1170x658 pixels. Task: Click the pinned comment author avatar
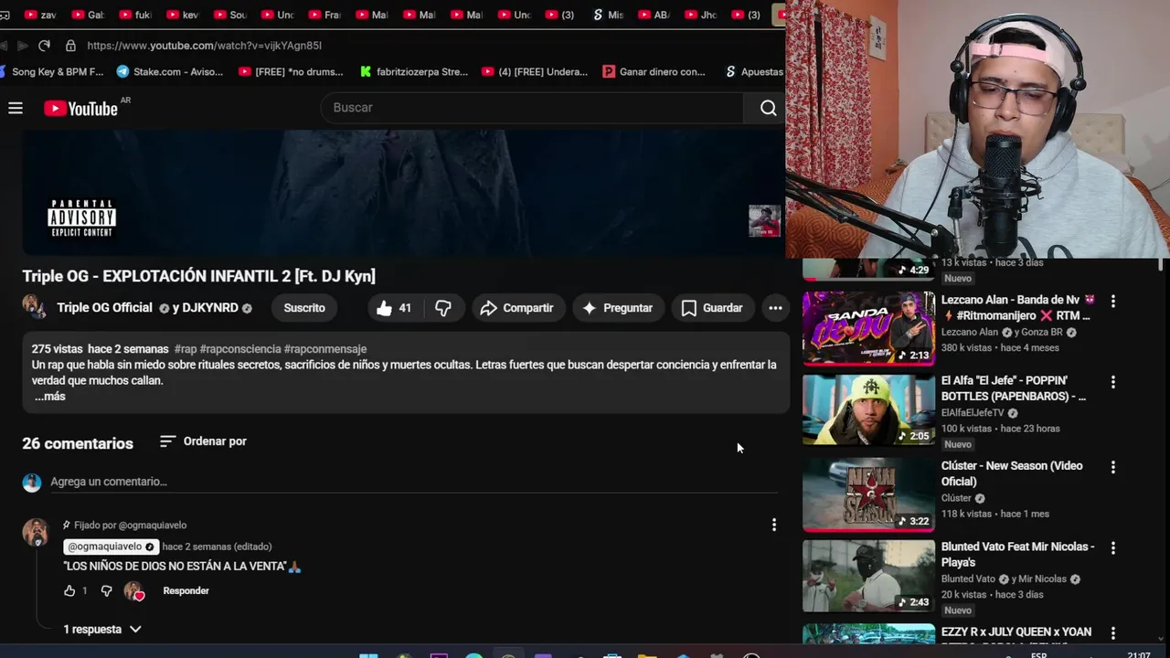pos(36,532)
